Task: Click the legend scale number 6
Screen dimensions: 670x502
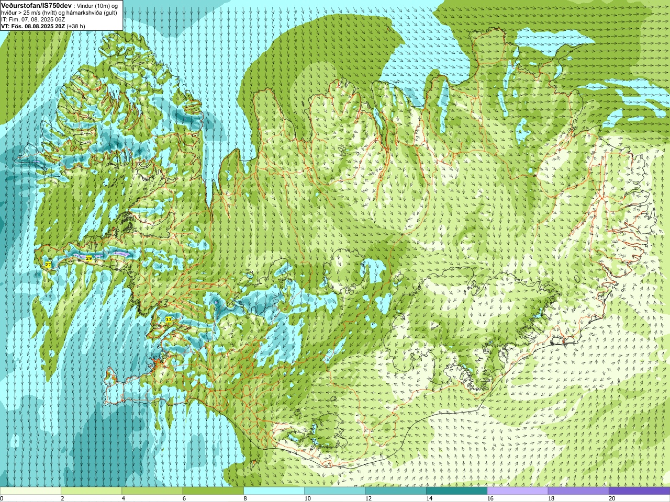Action: (x=184, y=498)
